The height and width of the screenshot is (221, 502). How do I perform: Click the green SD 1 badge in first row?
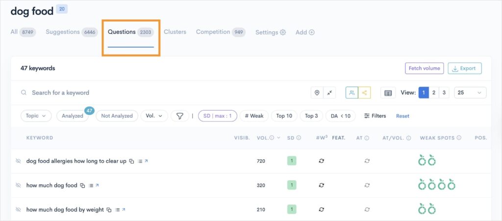coord(291,161)
